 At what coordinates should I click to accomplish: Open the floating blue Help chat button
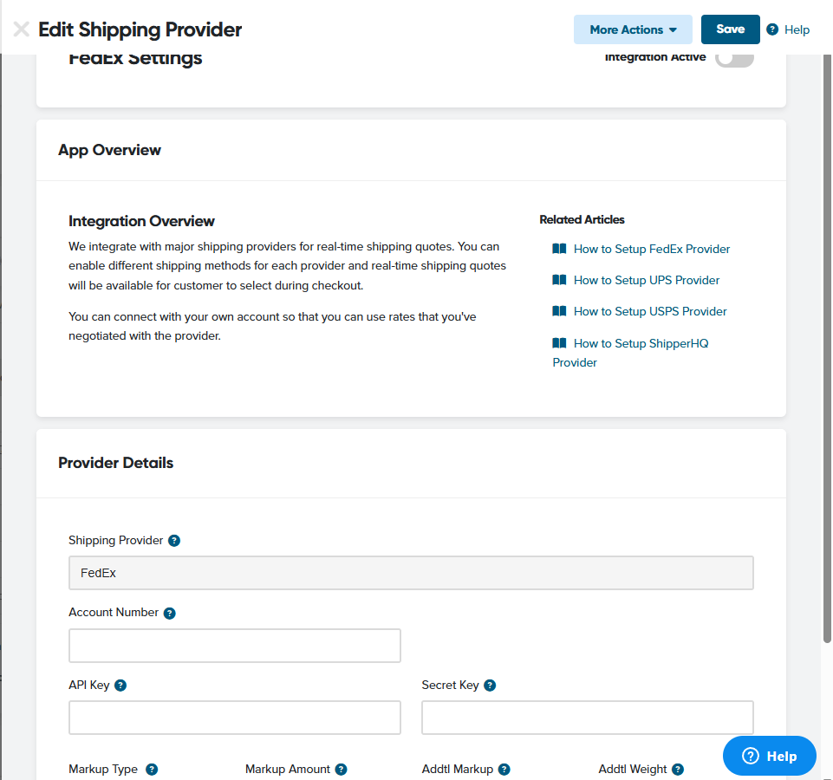769,756
